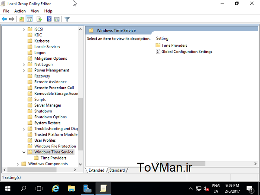Click the Up one level folder icon
The width and height of the screenshot is (260, 195).
[22, 19]
